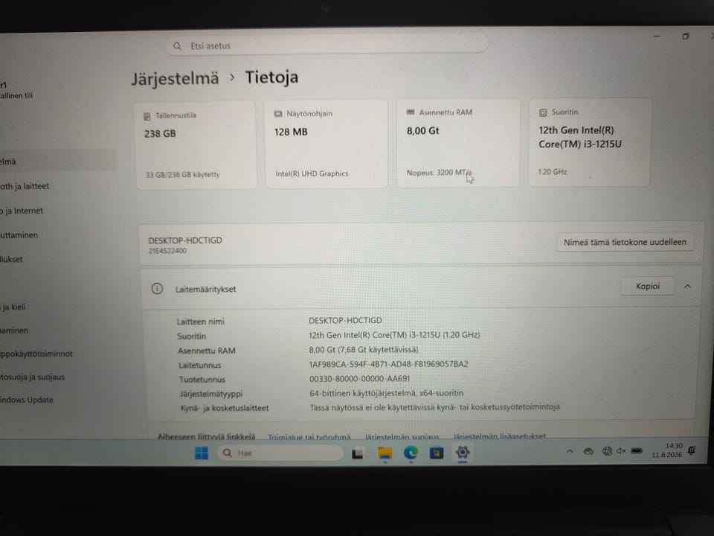
Task: Click the search magnifier icon in Etsi asetus
Action: tap(178, 46)
